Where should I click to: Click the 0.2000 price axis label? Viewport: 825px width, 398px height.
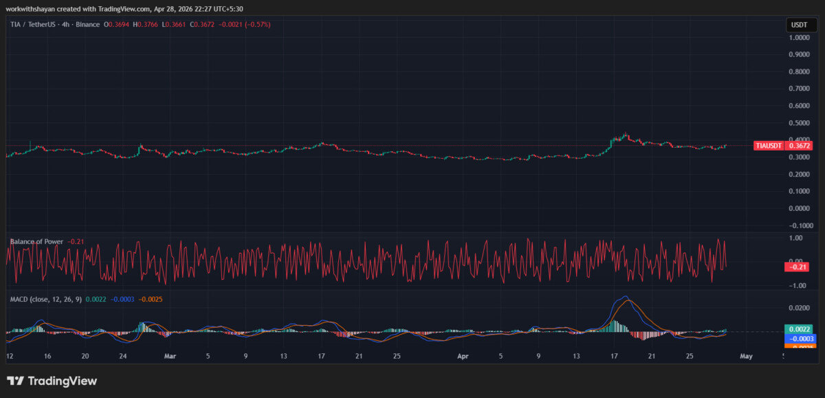[799, 174]
